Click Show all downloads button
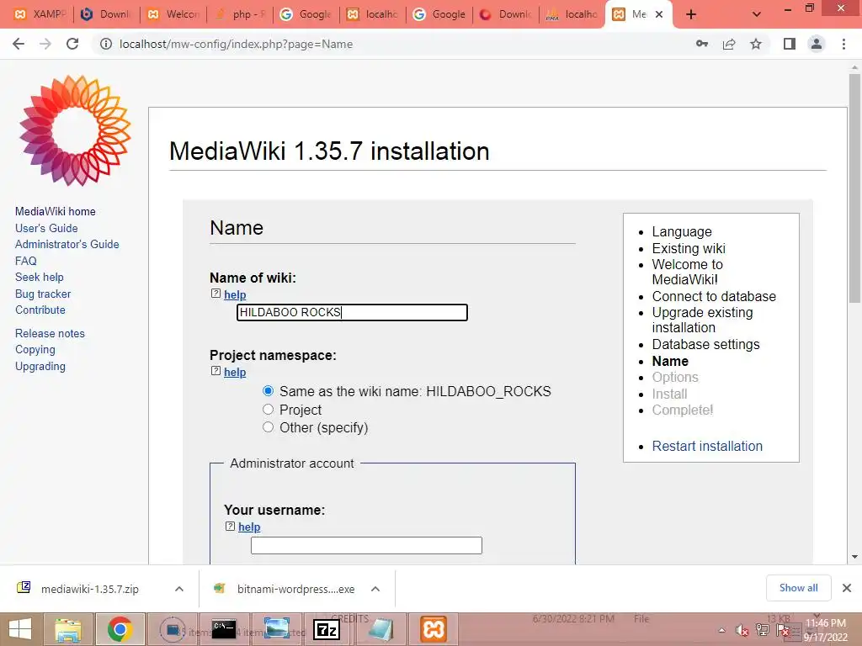The image size is (862, 646). click(x=798, y=588)
